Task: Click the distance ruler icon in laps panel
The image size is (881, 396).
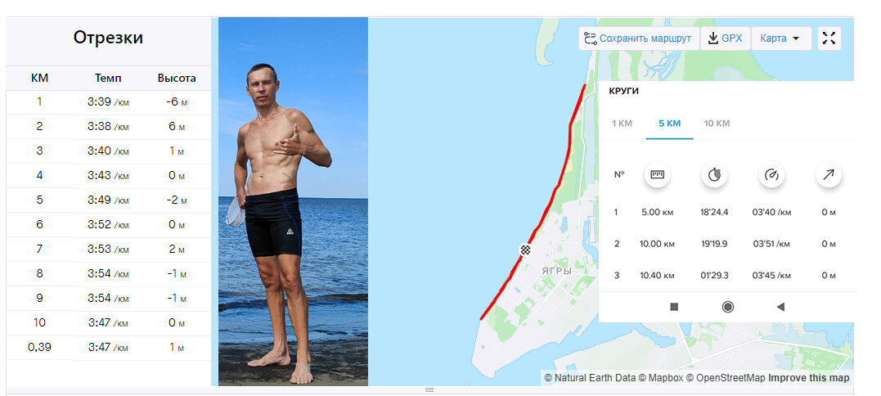Action: [657, 175]
